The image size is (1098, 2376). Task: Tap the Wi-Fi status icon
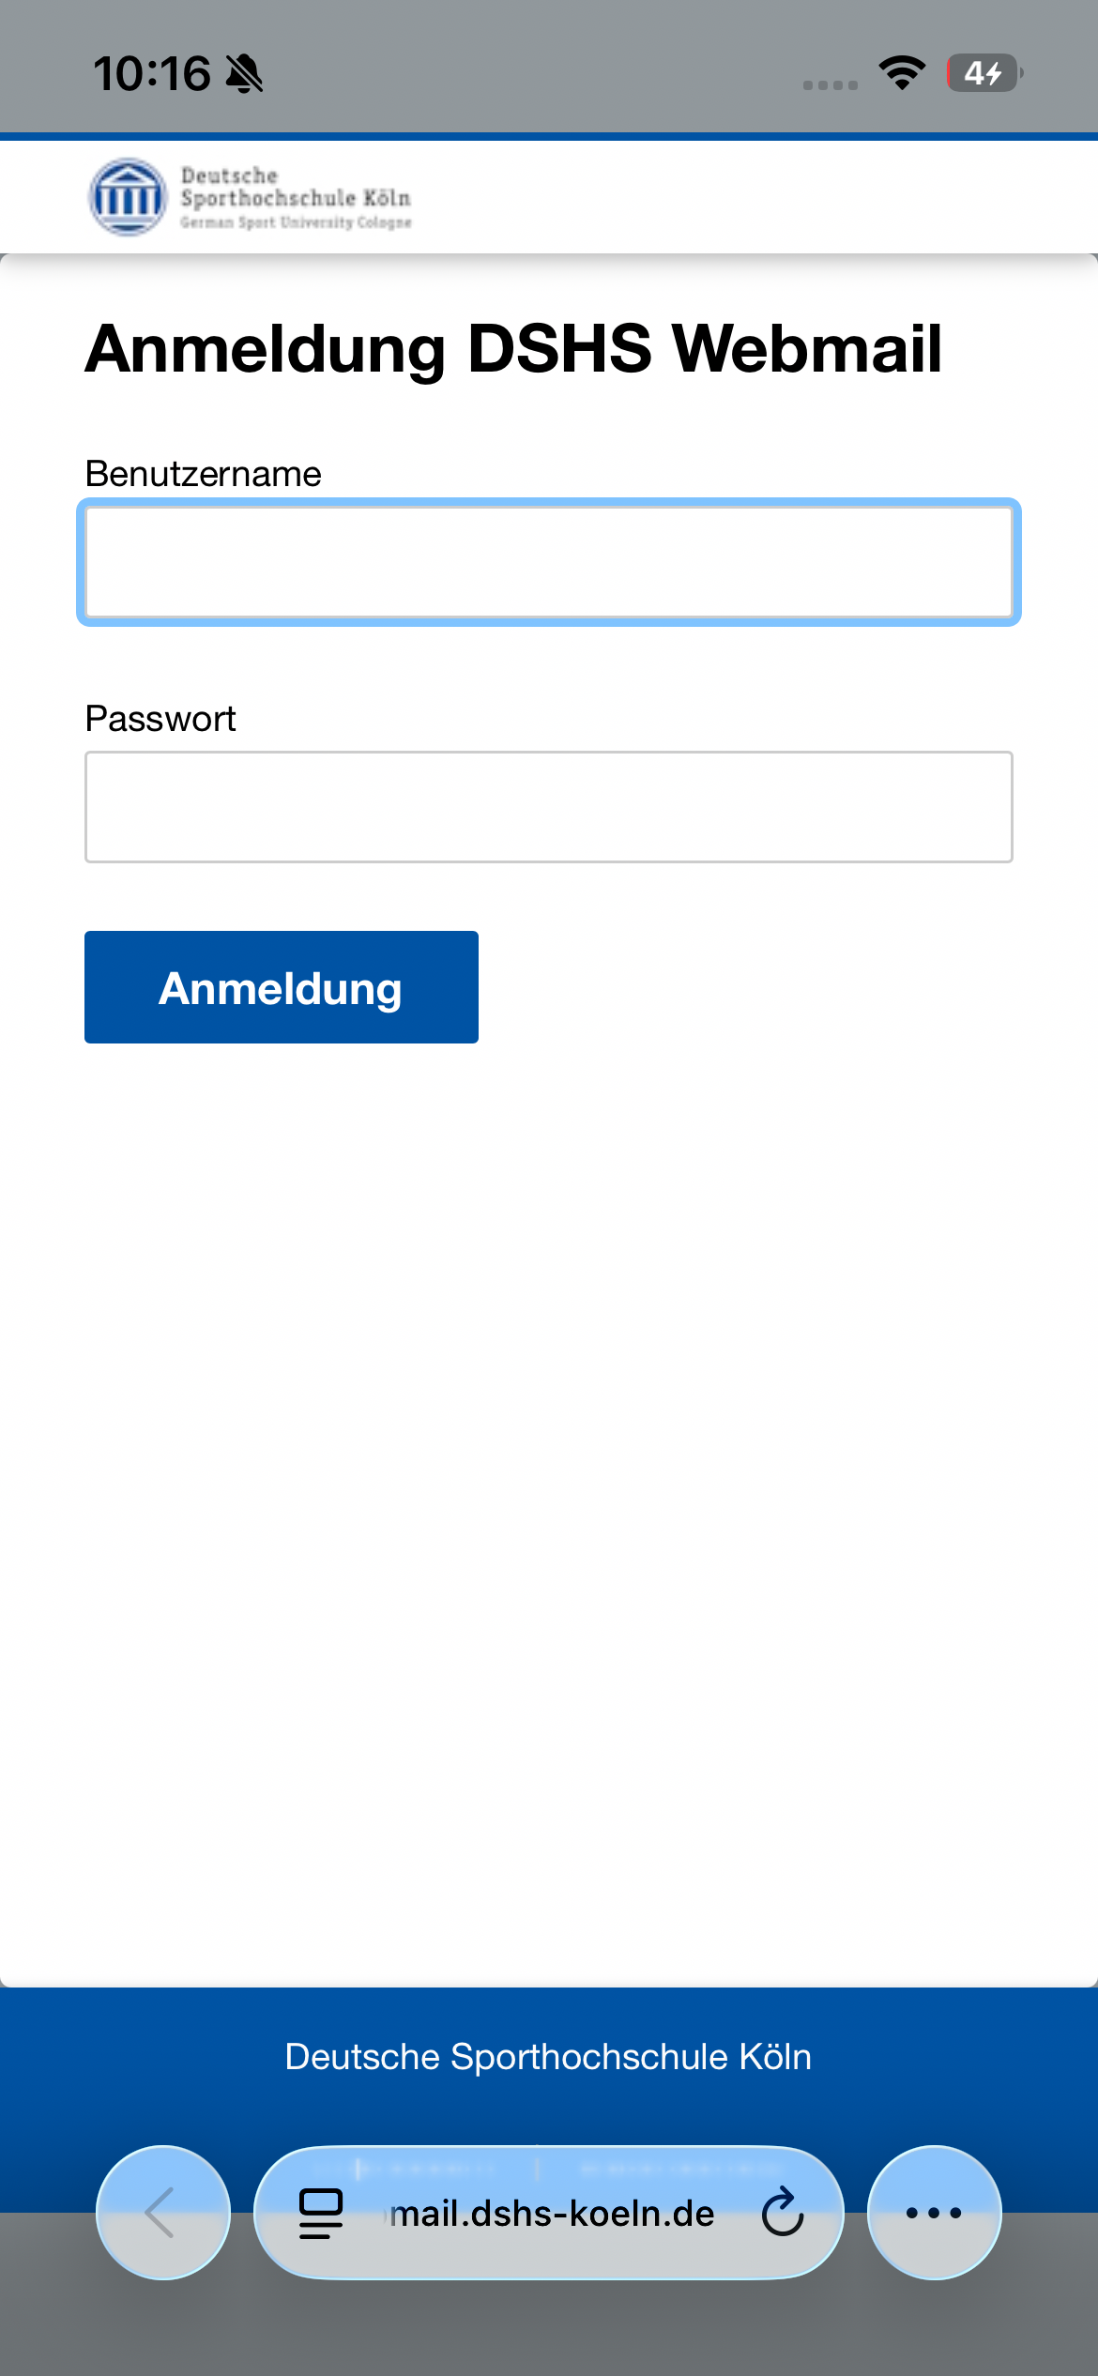click(902, 73)
